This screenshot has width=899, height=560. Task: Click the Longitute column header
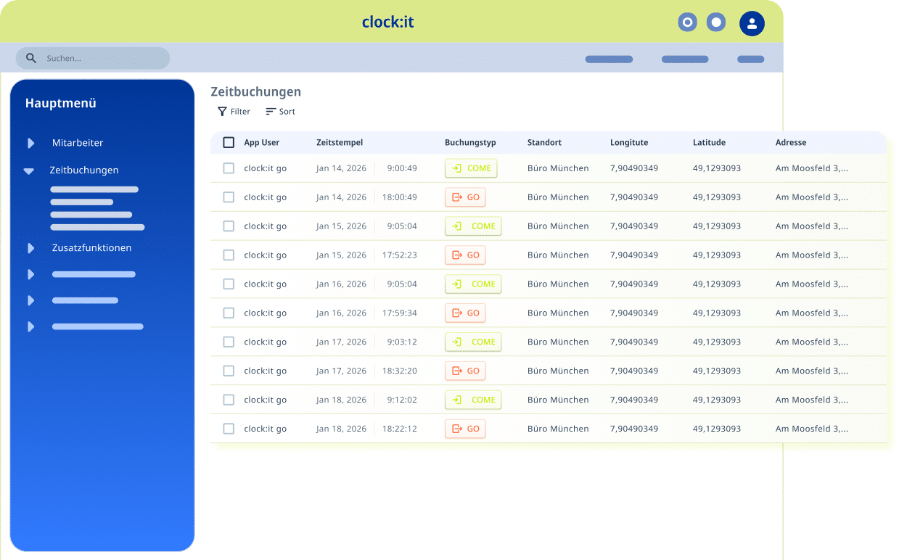(x=629, y=143)
